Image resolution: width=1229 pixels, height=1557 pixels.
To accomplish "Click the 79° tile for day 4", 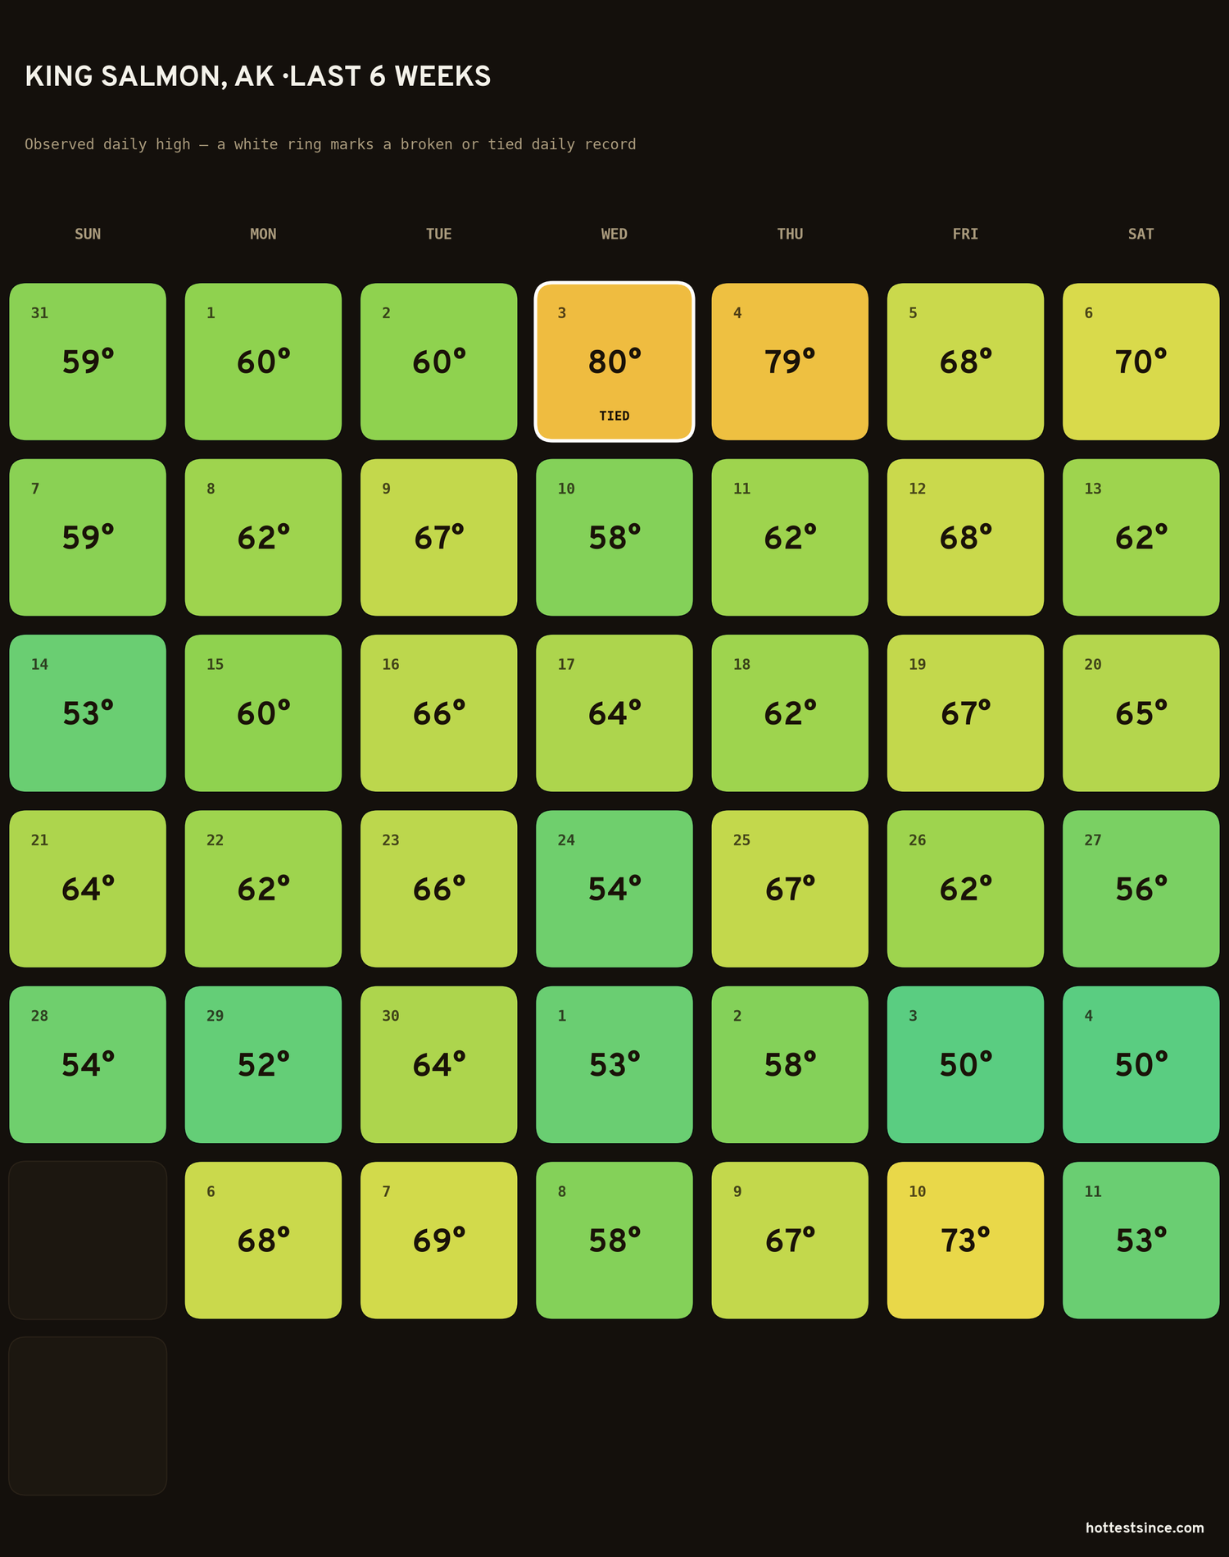I will (790, 362).
